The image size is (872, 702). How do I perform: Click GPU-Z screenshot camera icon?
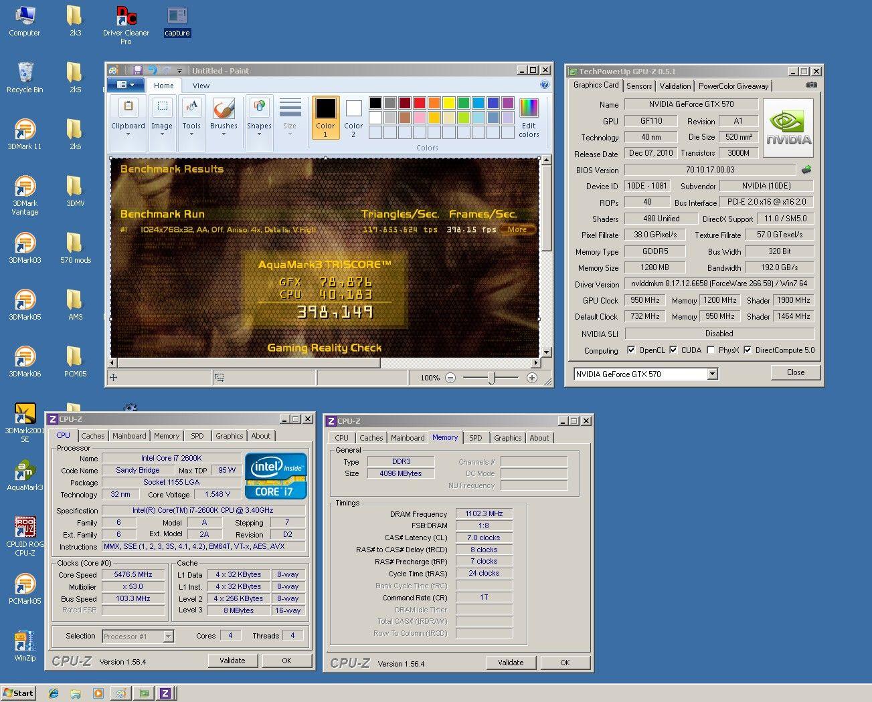pos(811,85)
